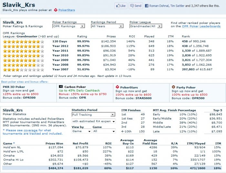This screenshot has height=173, width=226.
Task: Click the star rating for Year 2011
Action: coord(24,51)
